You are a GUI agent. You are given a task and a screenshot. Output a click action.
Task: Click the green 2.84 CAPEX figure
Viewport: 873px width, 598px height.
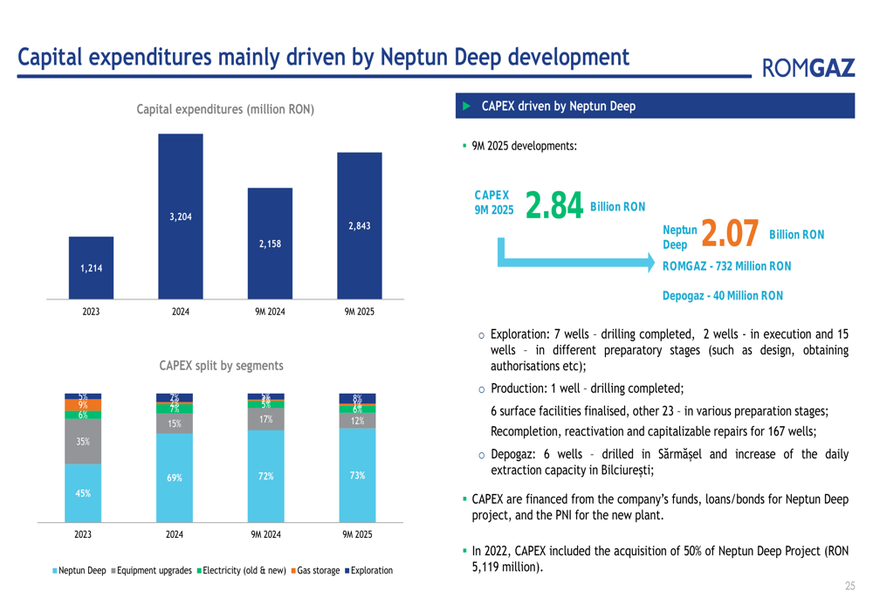click(553, 207)
